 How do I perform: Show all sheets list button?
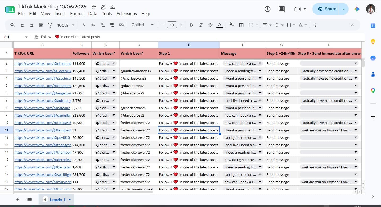pyautogui.click(x=29, y=200)
